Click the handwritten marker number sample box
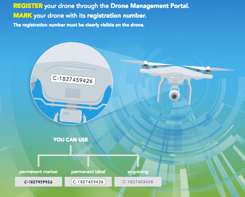 38,182
